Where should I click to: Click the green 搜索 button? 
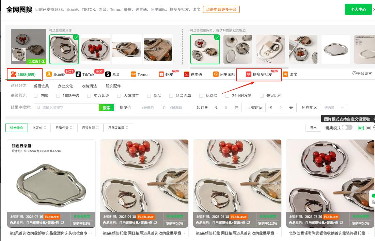click(x=106, y=108)
